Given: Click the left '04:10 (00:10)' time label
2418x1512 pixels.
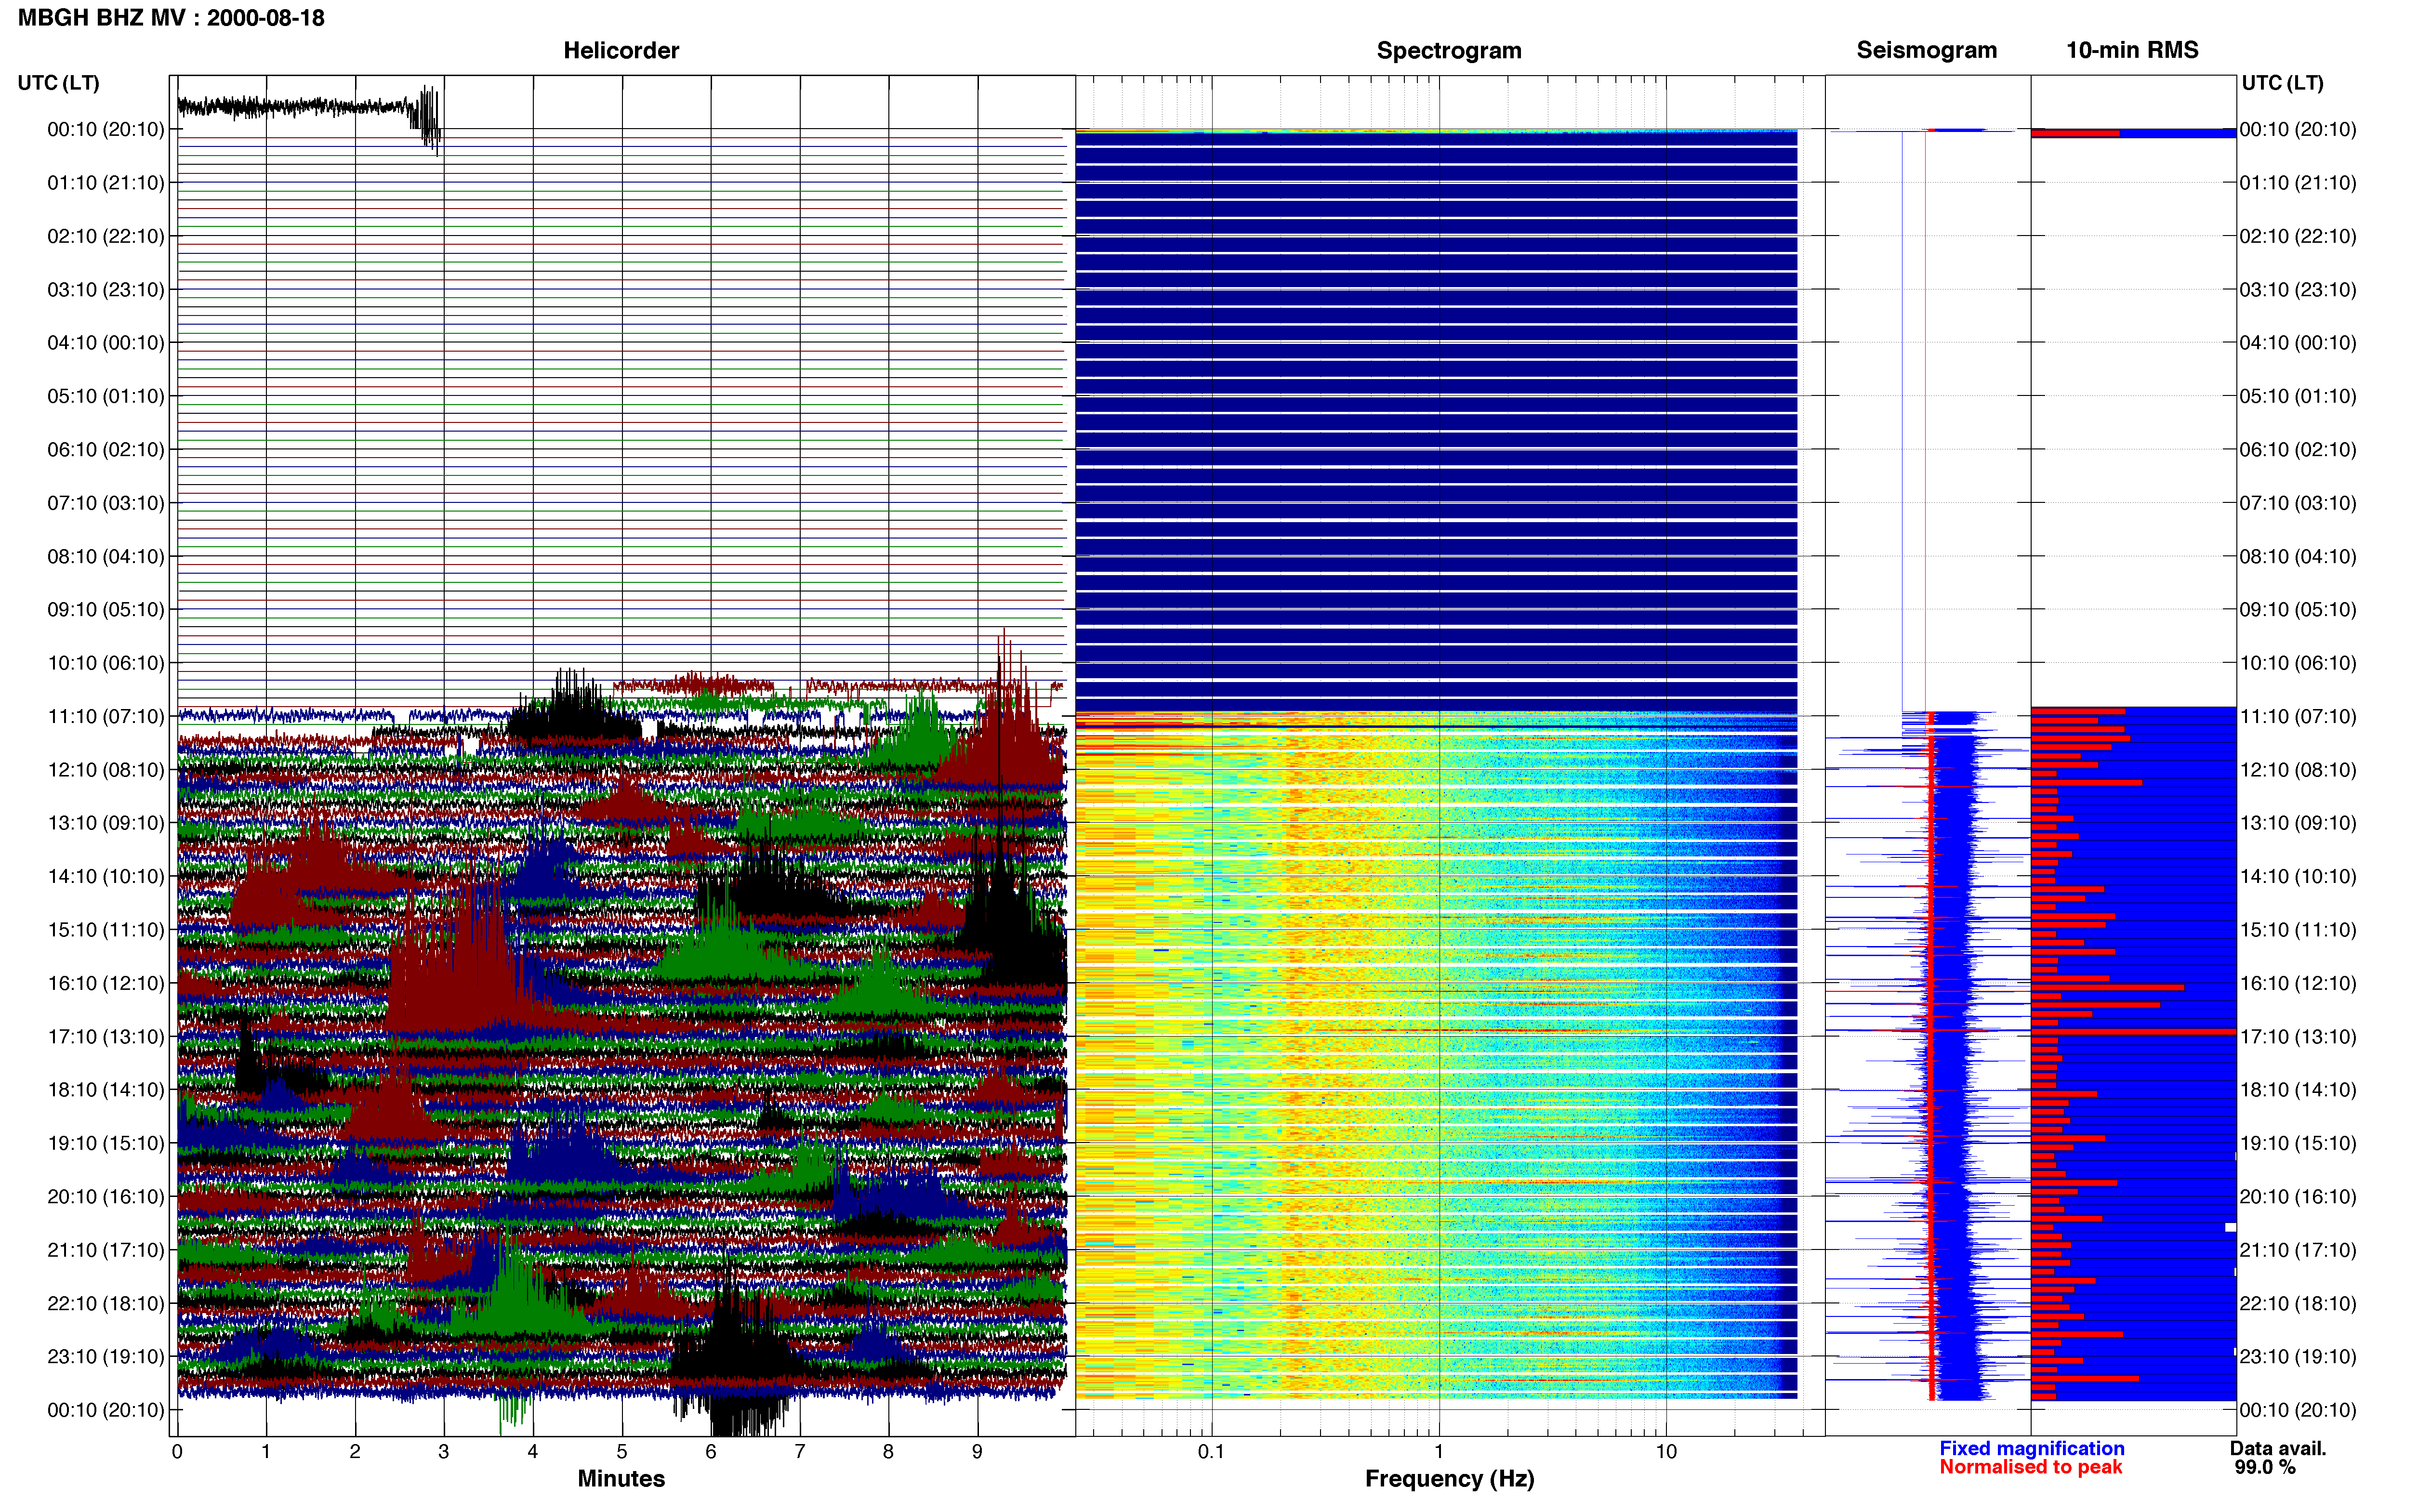Looking at the screenshot, I should 106,343.
